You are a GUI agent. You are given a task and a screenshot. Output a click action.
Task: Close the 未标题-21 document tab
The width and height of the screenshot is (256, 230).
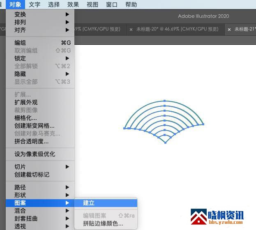click(x=229, y=30)
